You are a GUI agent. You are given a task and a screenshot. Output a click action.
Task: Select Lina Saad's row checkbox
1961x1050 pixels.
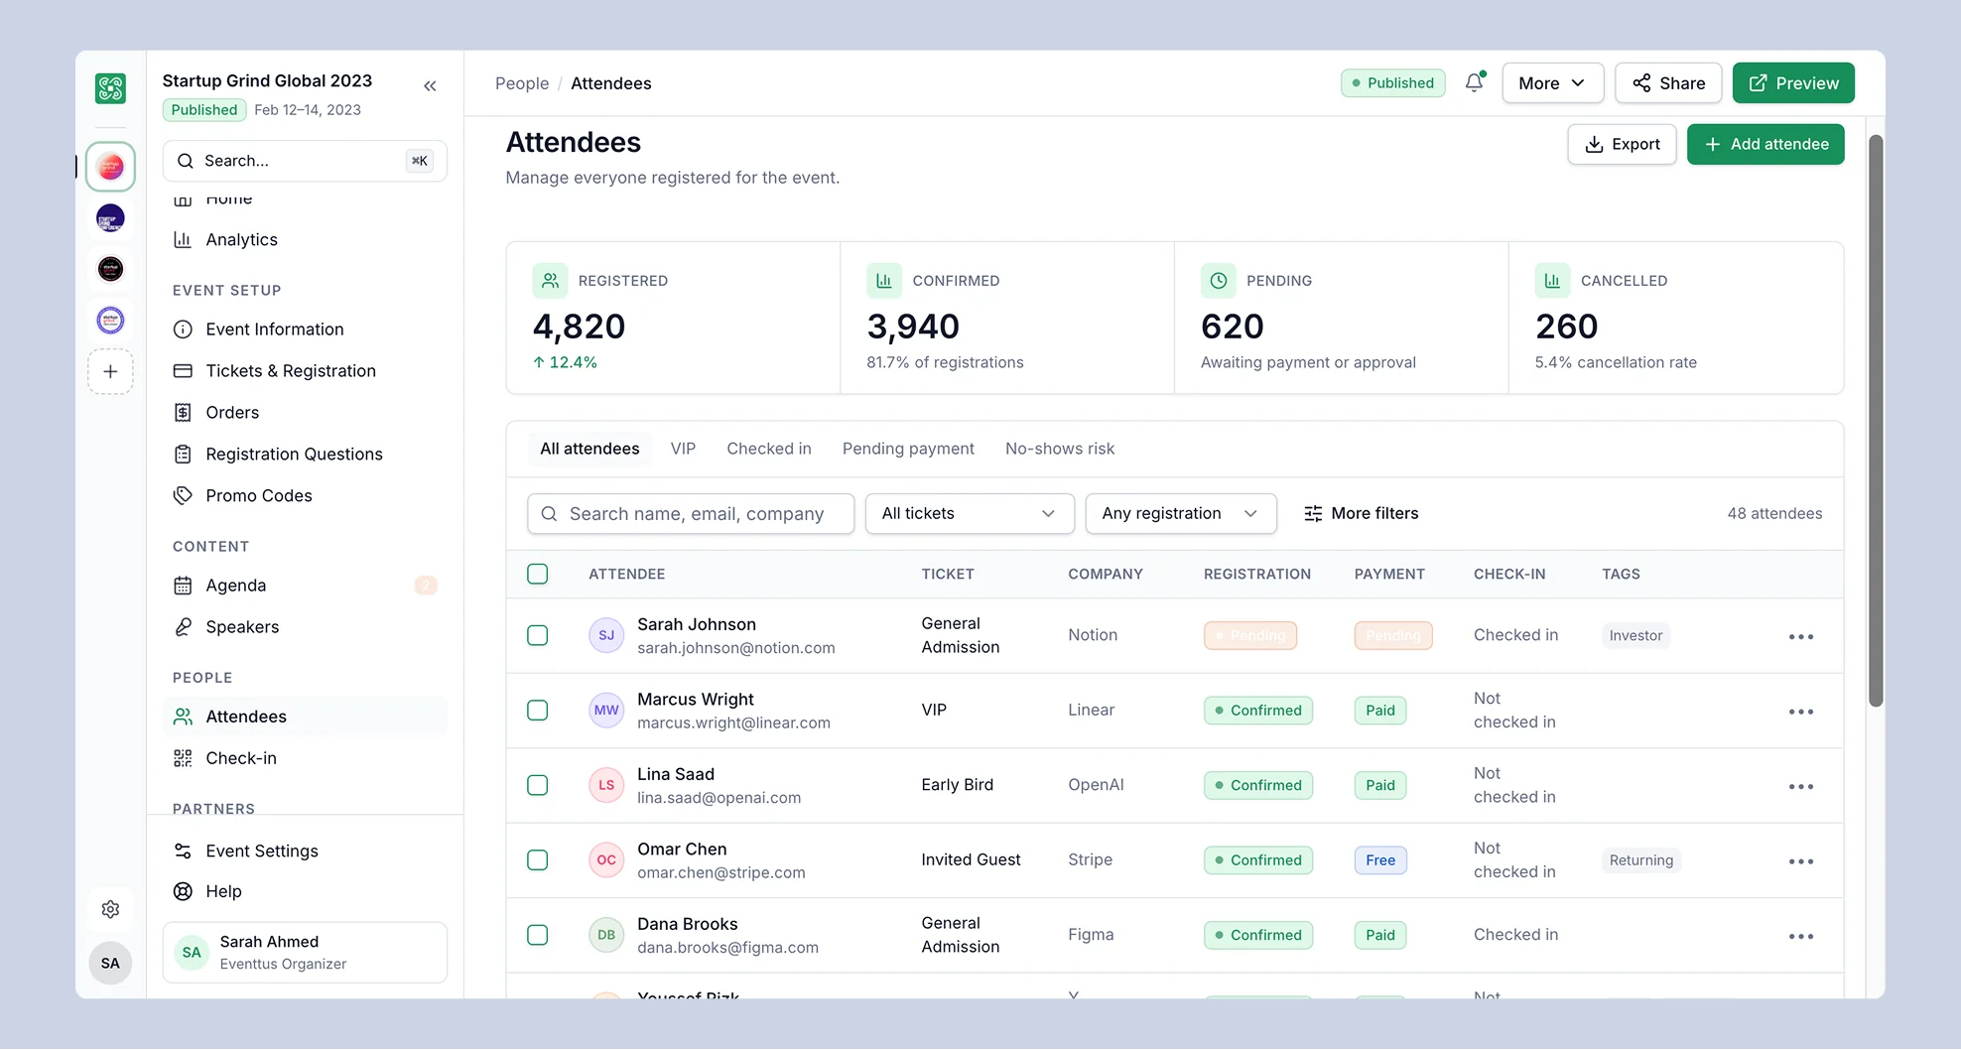click(x=538, y=785)
